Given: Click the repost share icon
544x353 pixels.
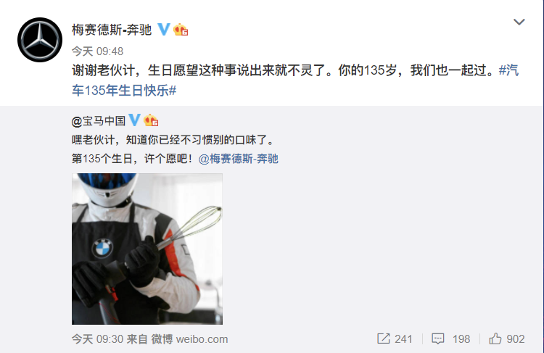Looking at the screenshot, I should point(384,339).
